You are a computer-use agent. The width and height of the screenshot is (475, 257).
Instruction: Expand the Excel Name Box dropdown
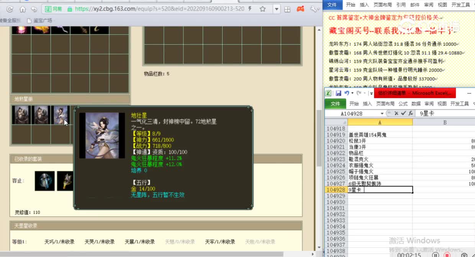[x=382, y=114]
